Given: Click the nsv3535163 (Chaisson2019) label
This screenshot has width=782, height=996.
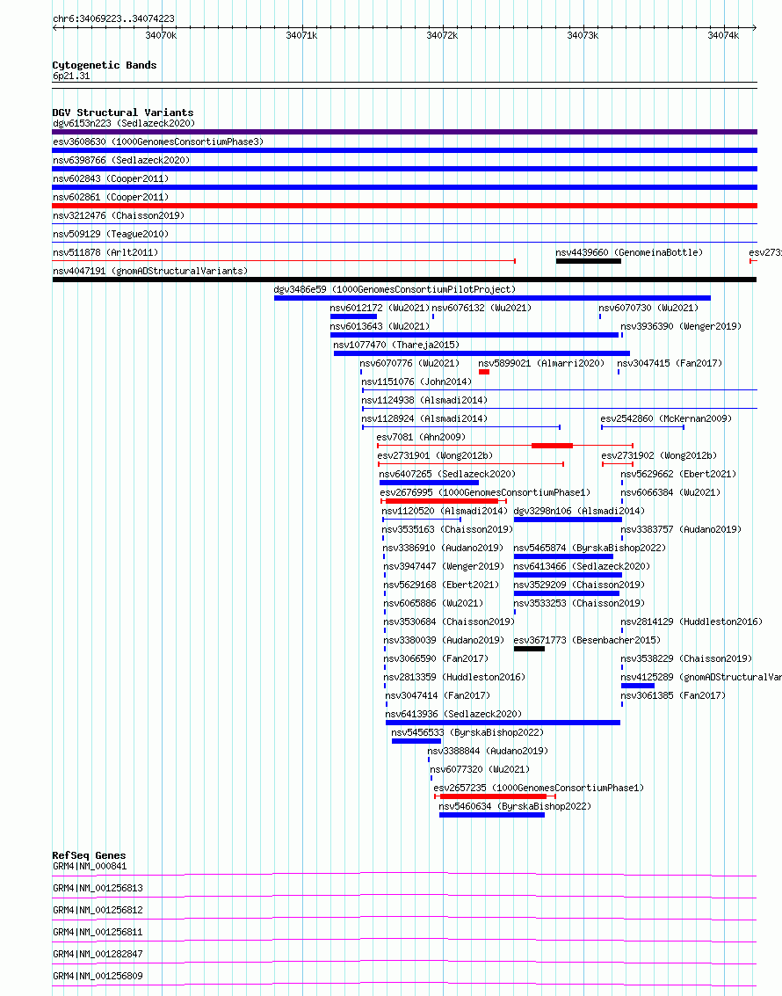Looking at the screenshot, I should pos(447,528).
